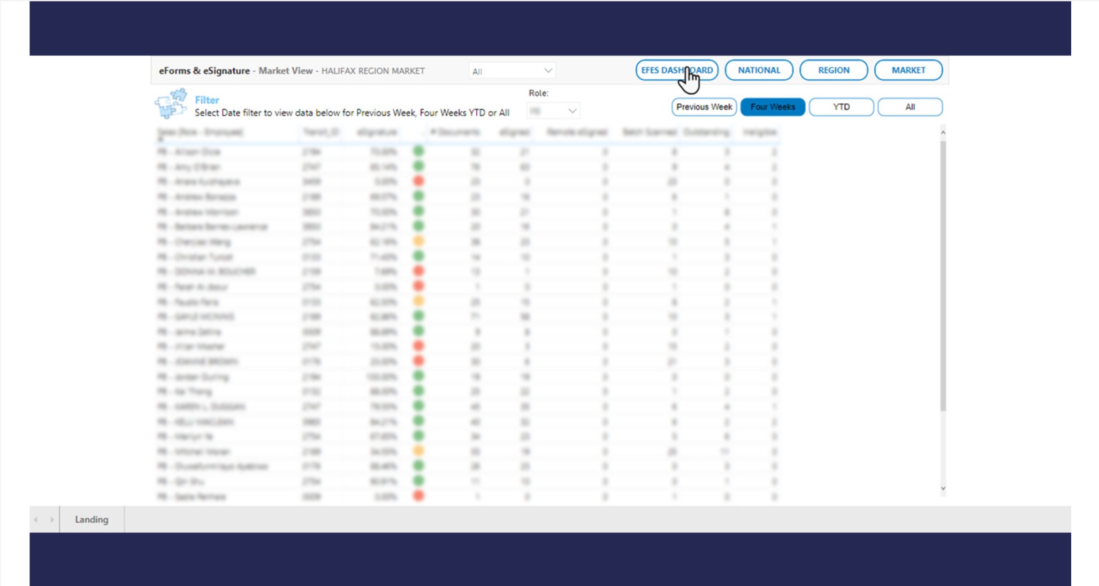
Task: Select the Previous Week date filter
Action: (x=704, y=107)
